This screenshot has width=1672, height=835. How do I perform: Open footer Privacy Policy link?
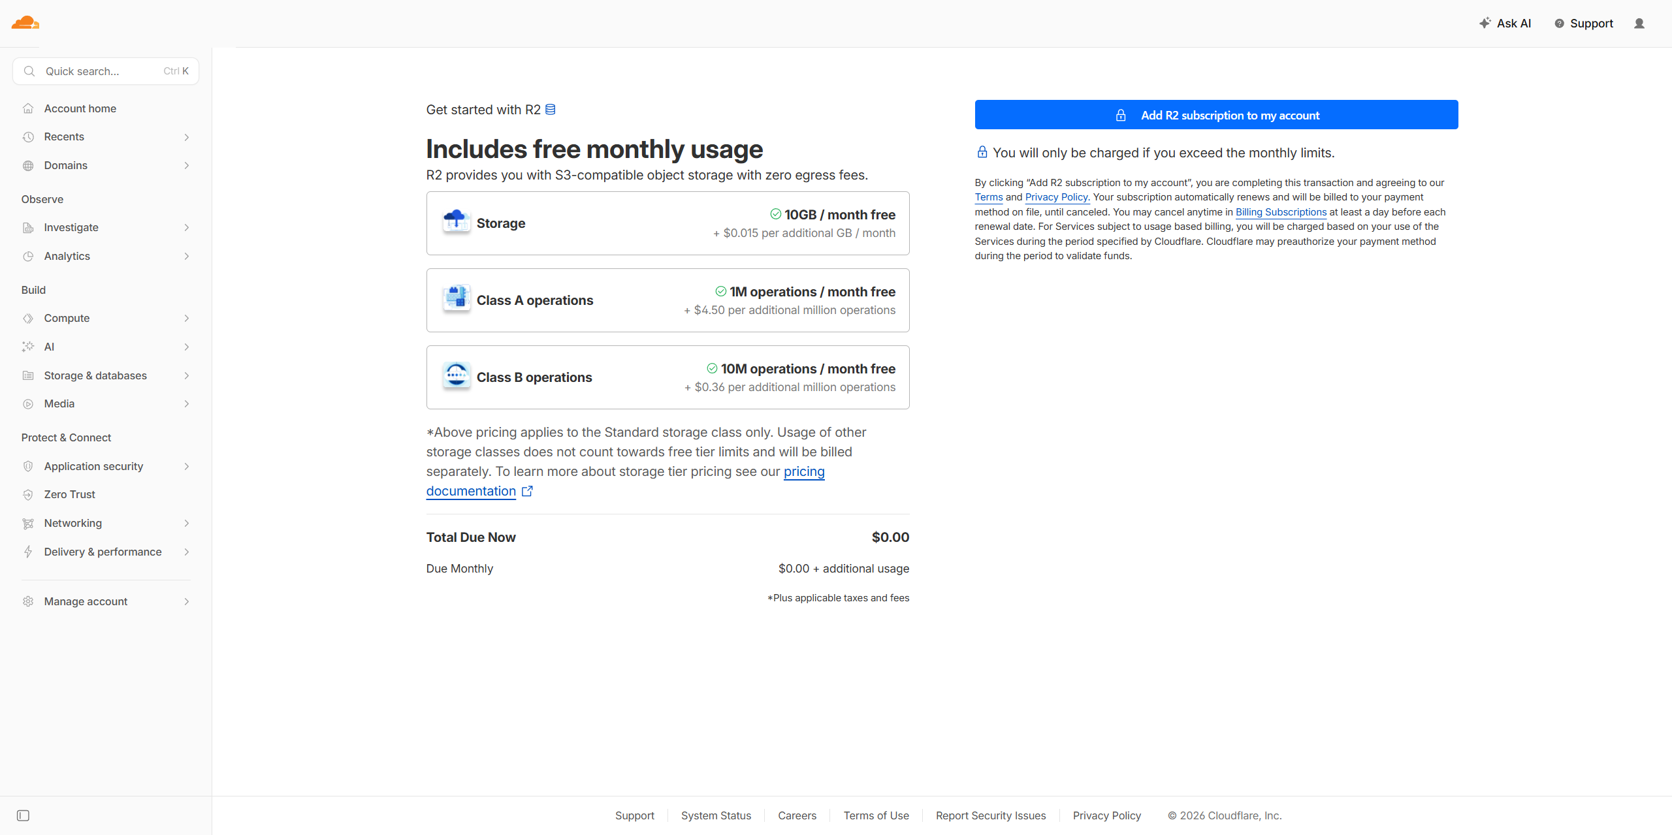[1106, 815]
